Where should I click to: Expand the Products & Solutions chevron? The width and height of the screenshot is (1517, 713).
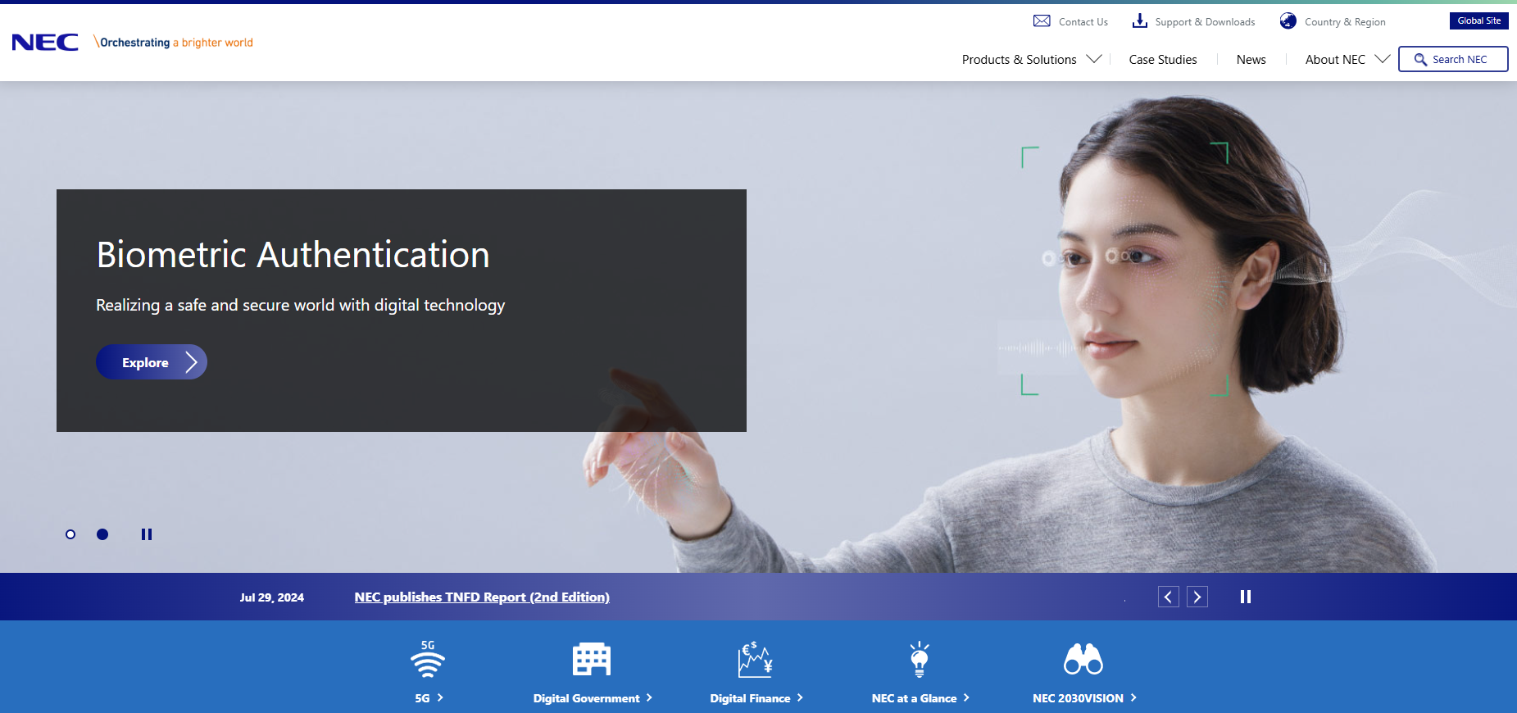coord(1094,59)
